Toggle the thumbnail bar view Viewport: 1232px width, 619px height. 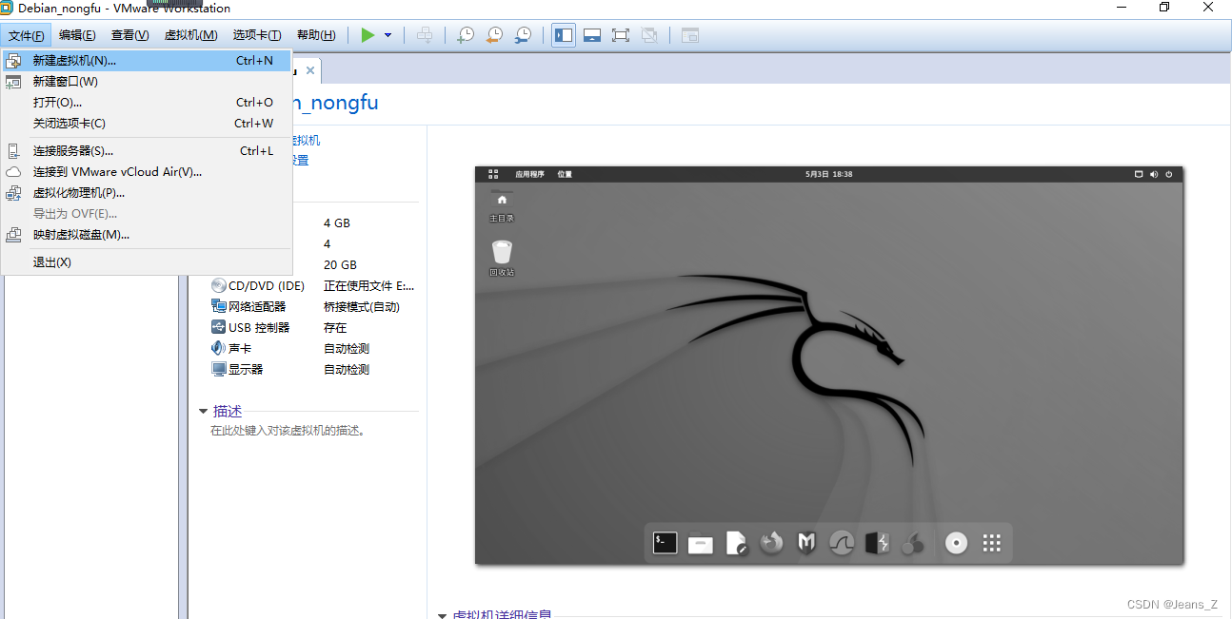592,34
